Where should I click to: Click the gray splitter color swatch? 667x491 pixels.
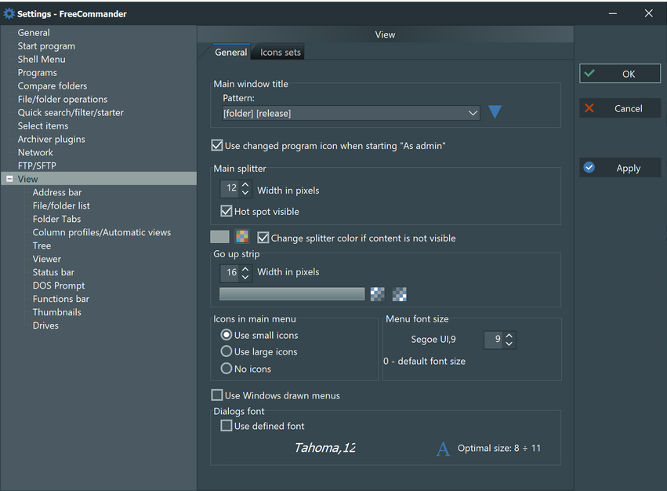point(219,236)
